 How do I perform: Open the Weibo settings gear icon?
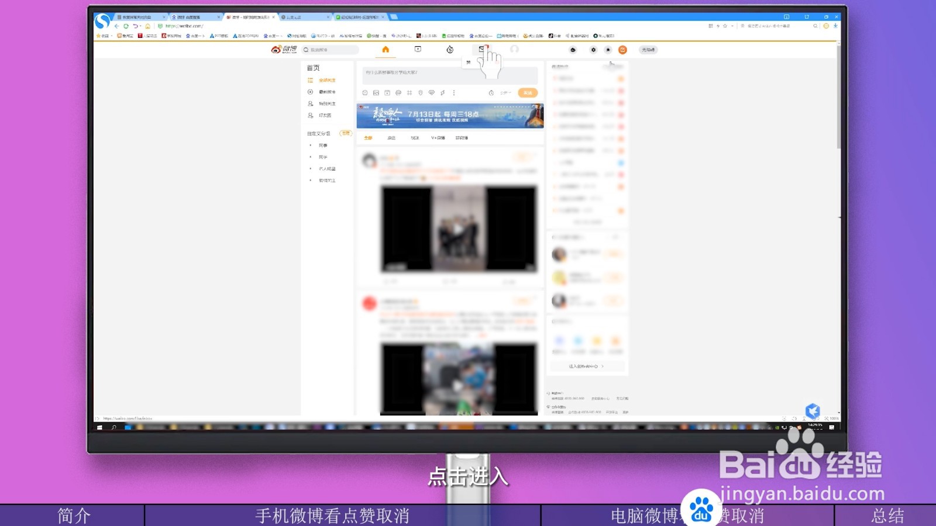click(x=593, y=50)
